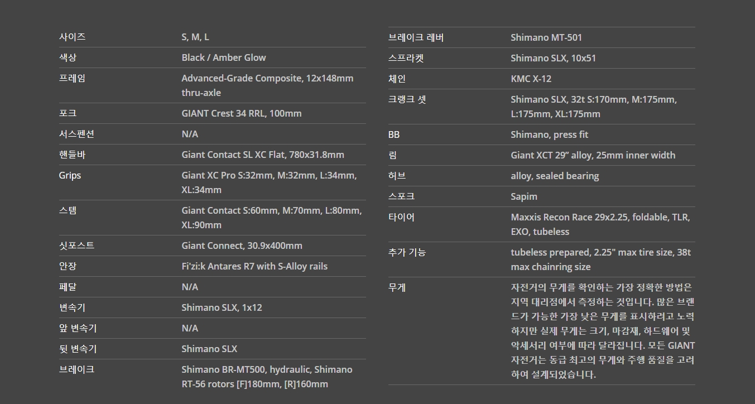Click the fork value 'GIANT Crest 34 RRL, 100mm'
This screenshot has height=404, width=755.
(242, 113)
